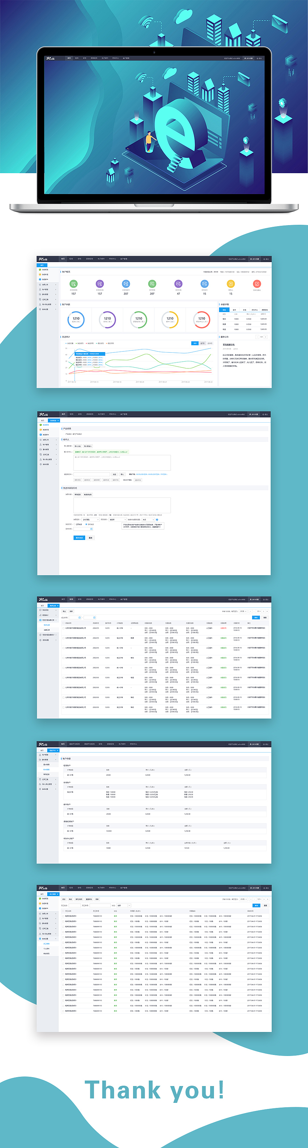Click the 近7日 chart range toggle
Viewport: 308px width, 1148px height.
tap(202, 344)
